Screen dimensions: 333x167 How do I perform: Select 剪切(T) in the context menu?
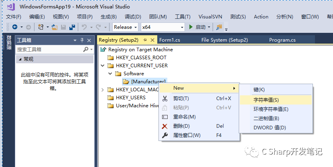199,99
